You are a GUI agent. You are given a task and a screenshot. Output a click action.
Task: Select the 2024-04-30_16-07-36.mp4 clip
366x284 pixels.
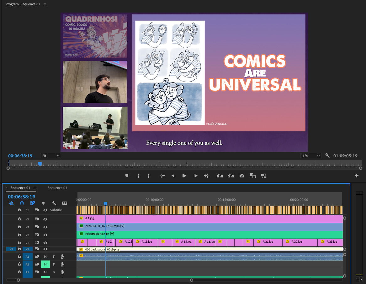tap(210, 227)
